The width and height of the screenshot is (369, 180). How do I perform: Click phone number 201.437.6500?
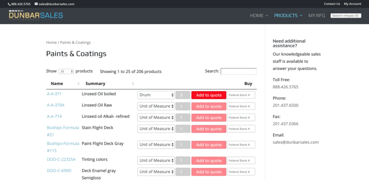click(x=285, y=105)
